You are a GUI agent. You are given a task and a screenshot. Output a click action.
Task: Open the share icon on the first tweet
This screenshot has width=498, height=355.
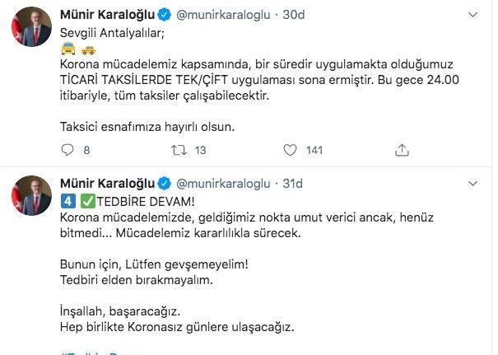click(x=402, y=150)
